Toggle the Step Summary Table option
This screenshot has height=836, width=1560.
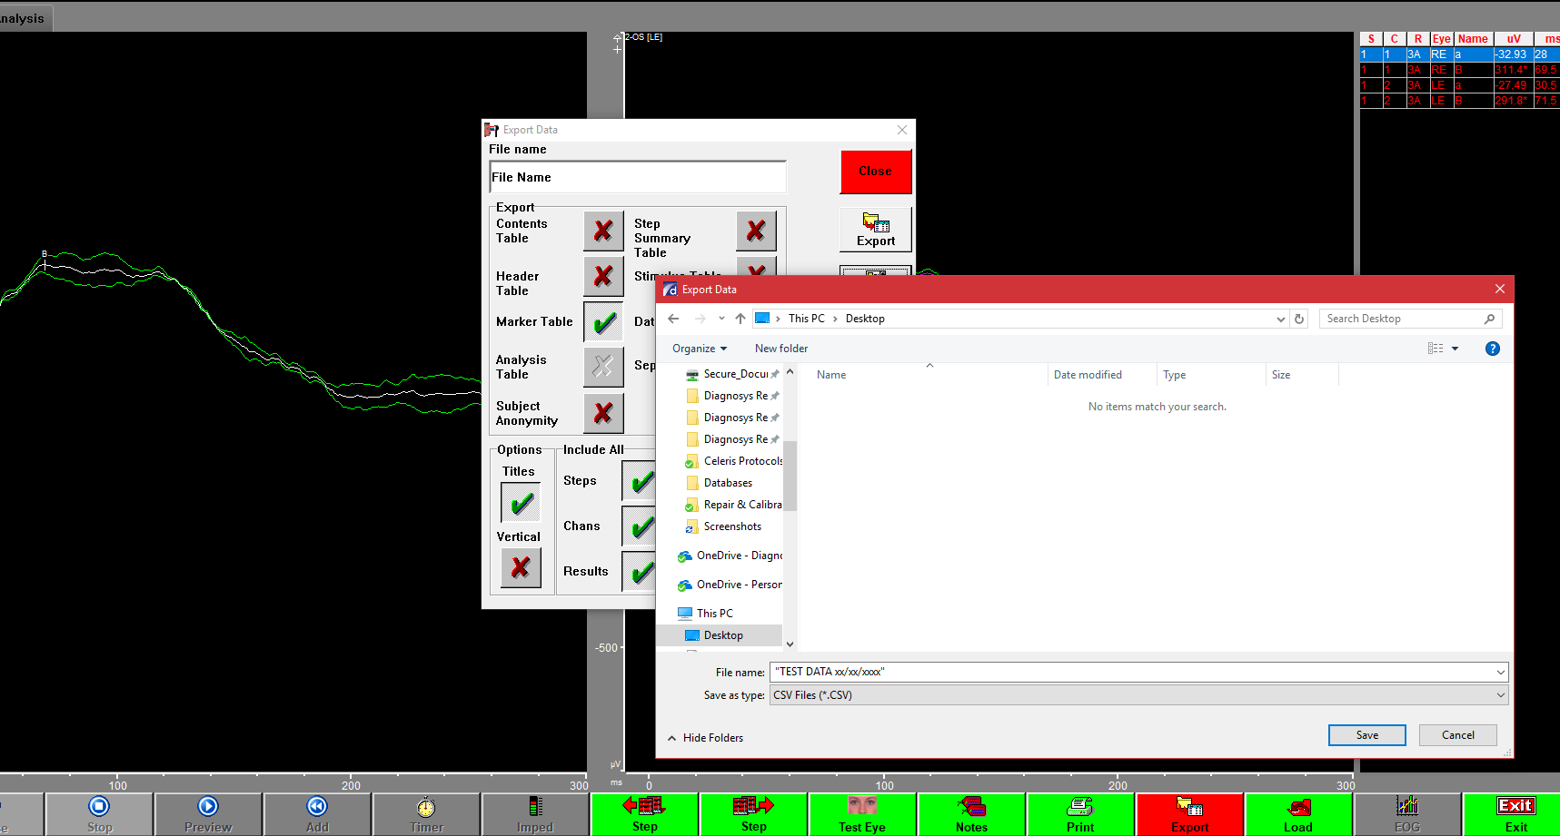coord(756,231)
